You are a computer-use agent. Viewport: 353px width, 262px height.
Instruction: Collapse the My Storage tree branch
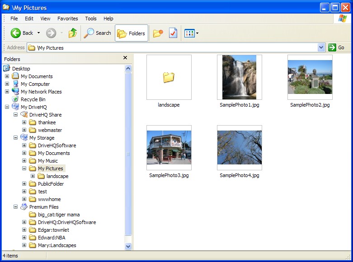(x=15, y=138)
